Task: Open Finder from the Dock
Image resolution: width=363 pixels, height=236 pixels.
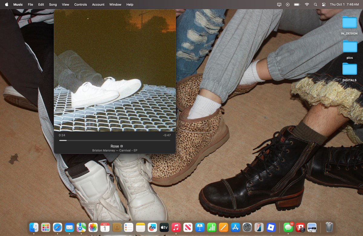Action: click(x=34, y=228)
